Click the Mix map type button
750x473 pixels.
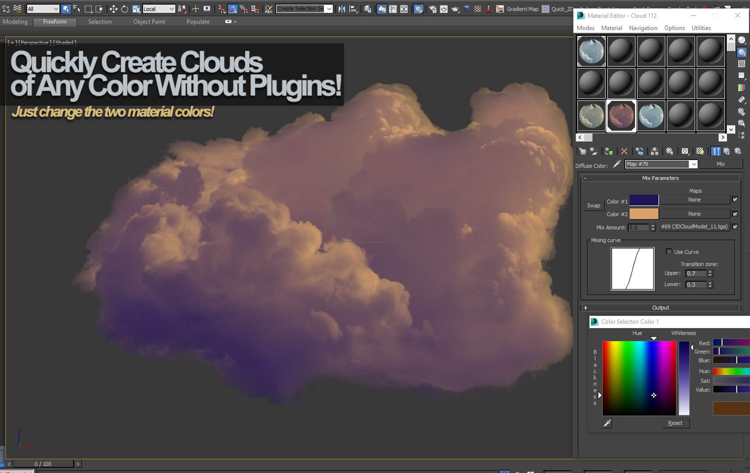pyautogui.click(x=721, y=164)
